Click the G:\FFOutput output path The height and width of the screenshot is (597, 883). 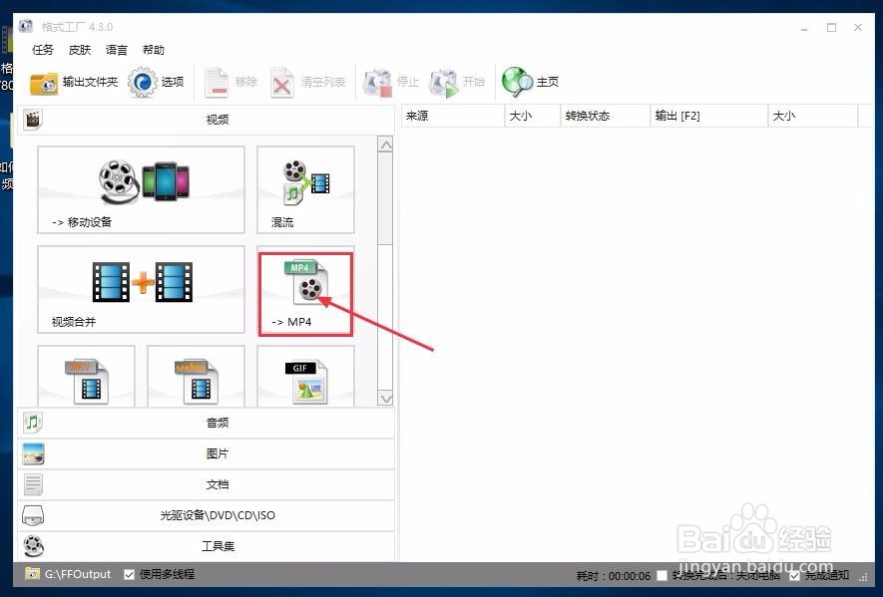[78, 574]
